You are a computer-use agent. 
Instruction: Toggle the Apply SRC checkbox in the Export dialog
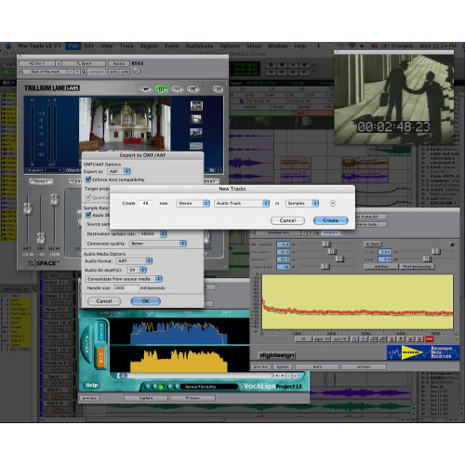click(88, 215)
